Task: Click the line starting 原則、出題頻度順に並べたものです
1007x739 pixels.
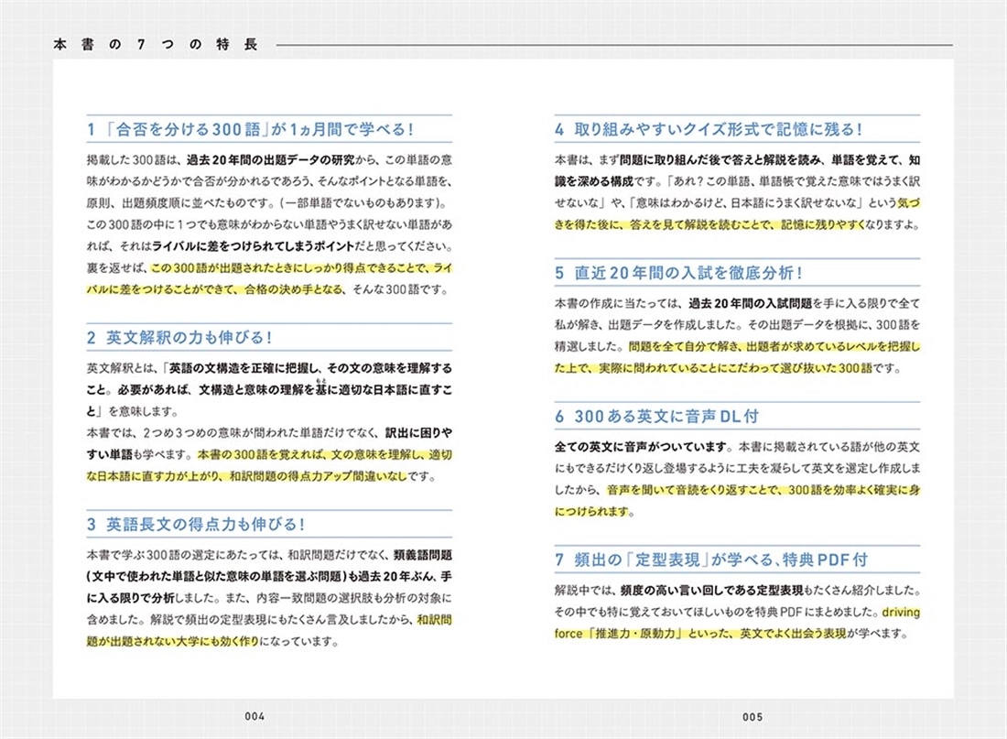Action: click(266, 203)
